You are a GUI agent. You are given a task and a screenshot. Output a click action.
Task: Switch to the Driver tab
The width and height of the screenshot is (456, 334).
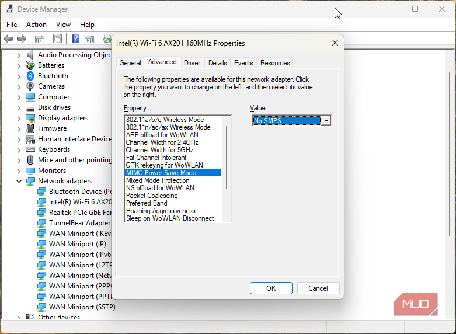[x=192, y=63]
